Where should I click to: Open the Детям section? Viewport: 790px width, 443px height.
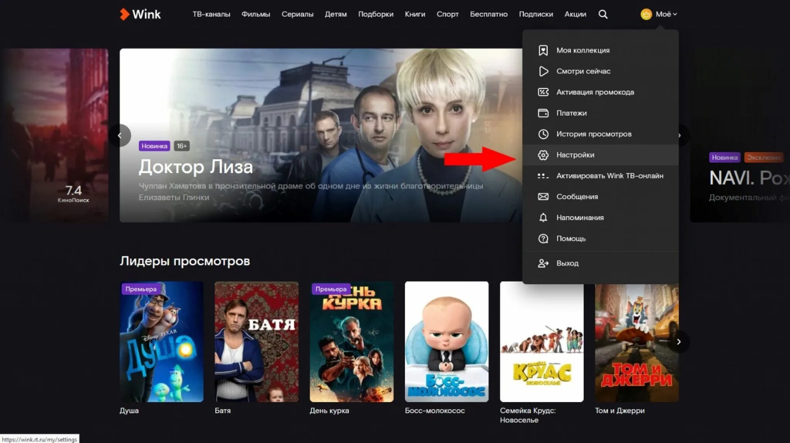pos(336,14)
